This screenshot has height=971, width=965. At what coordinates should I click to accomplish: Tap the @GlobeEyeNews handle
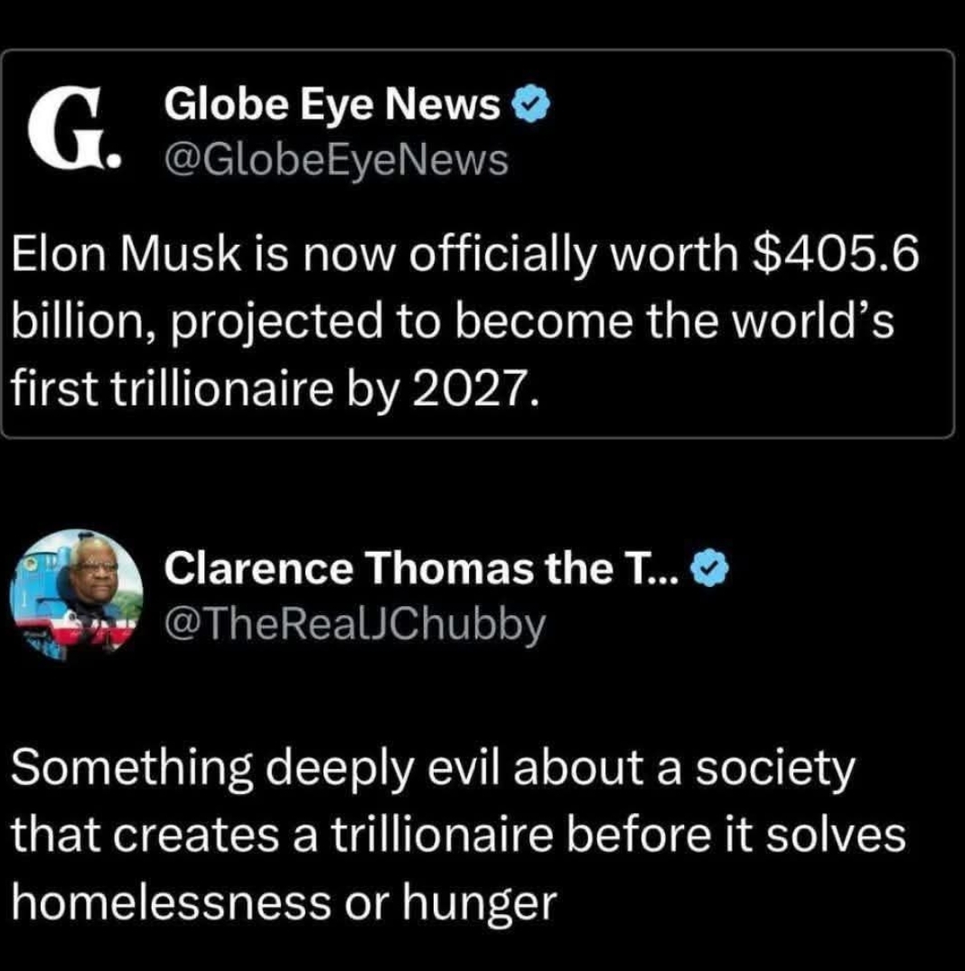(x=336, y=161)
